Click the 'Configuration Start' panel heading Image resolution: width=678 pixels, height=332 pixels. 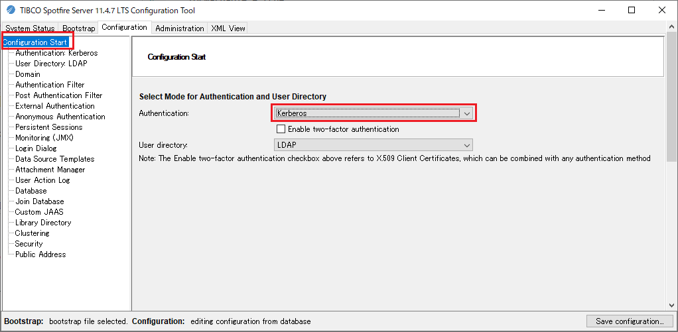tap(177, 56)
